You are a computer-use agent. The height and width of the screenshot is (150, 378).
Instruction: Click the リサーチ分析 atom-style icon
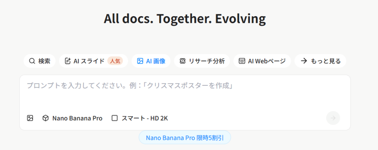click(x=182, y=61)
